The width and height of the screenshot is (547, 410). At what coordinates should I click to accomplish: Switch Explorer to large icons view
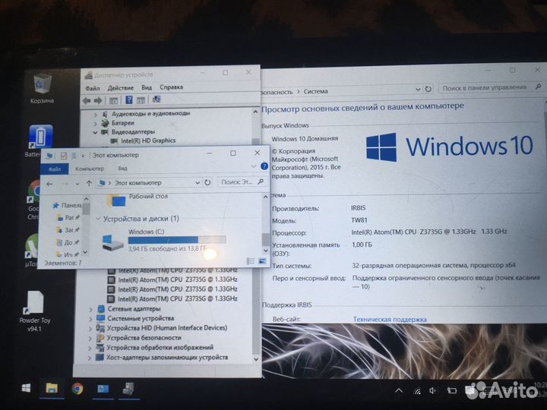[262, 260]
